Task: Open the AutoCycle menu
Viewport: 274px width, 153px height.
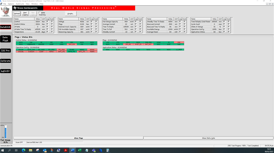Action: pos(20,4)
